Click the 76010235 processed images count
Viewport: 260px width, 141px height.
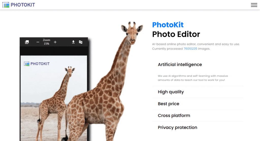pos(190,49)
